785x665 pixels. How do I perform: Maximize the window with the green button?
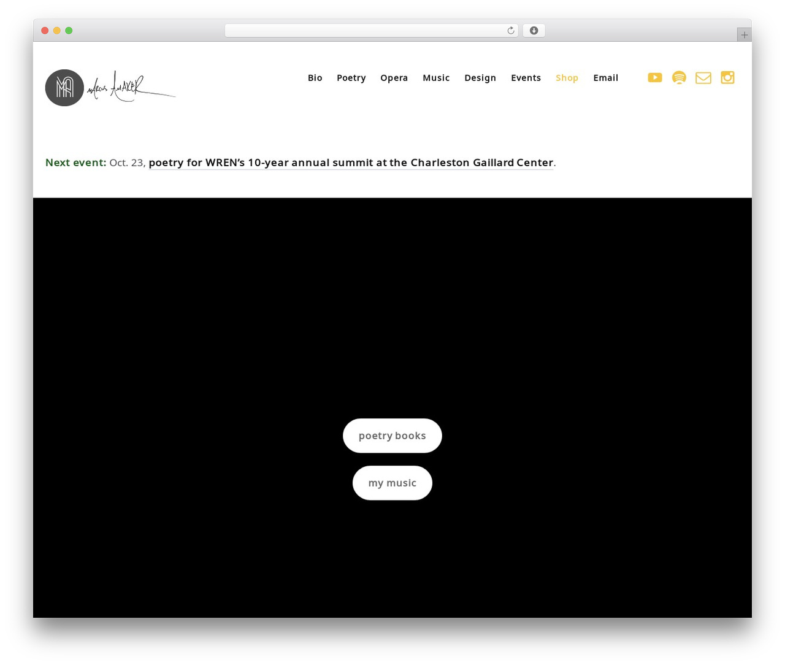[x=69, y=31]
